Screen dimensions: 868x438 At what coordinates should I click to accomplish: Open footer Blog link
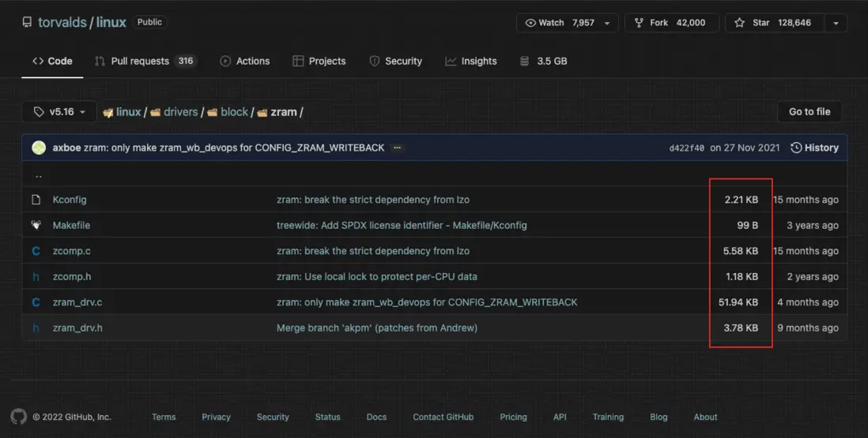[659, 417]
